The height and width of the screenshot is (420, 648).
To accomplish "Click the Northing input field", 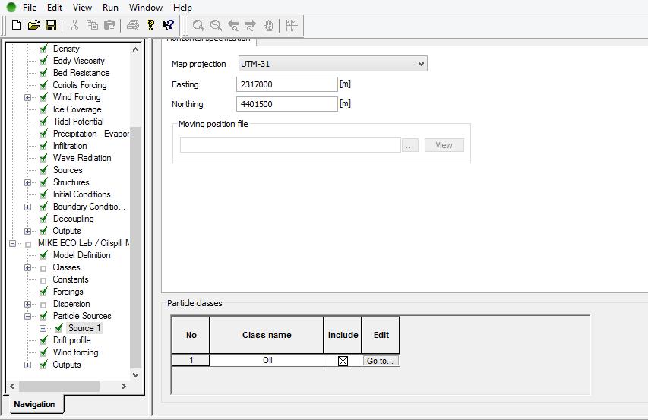I will coord(287,104).
